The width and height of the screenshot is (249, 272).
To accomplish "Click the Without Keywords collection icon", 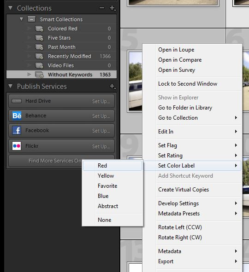I will tap(39, 75).
